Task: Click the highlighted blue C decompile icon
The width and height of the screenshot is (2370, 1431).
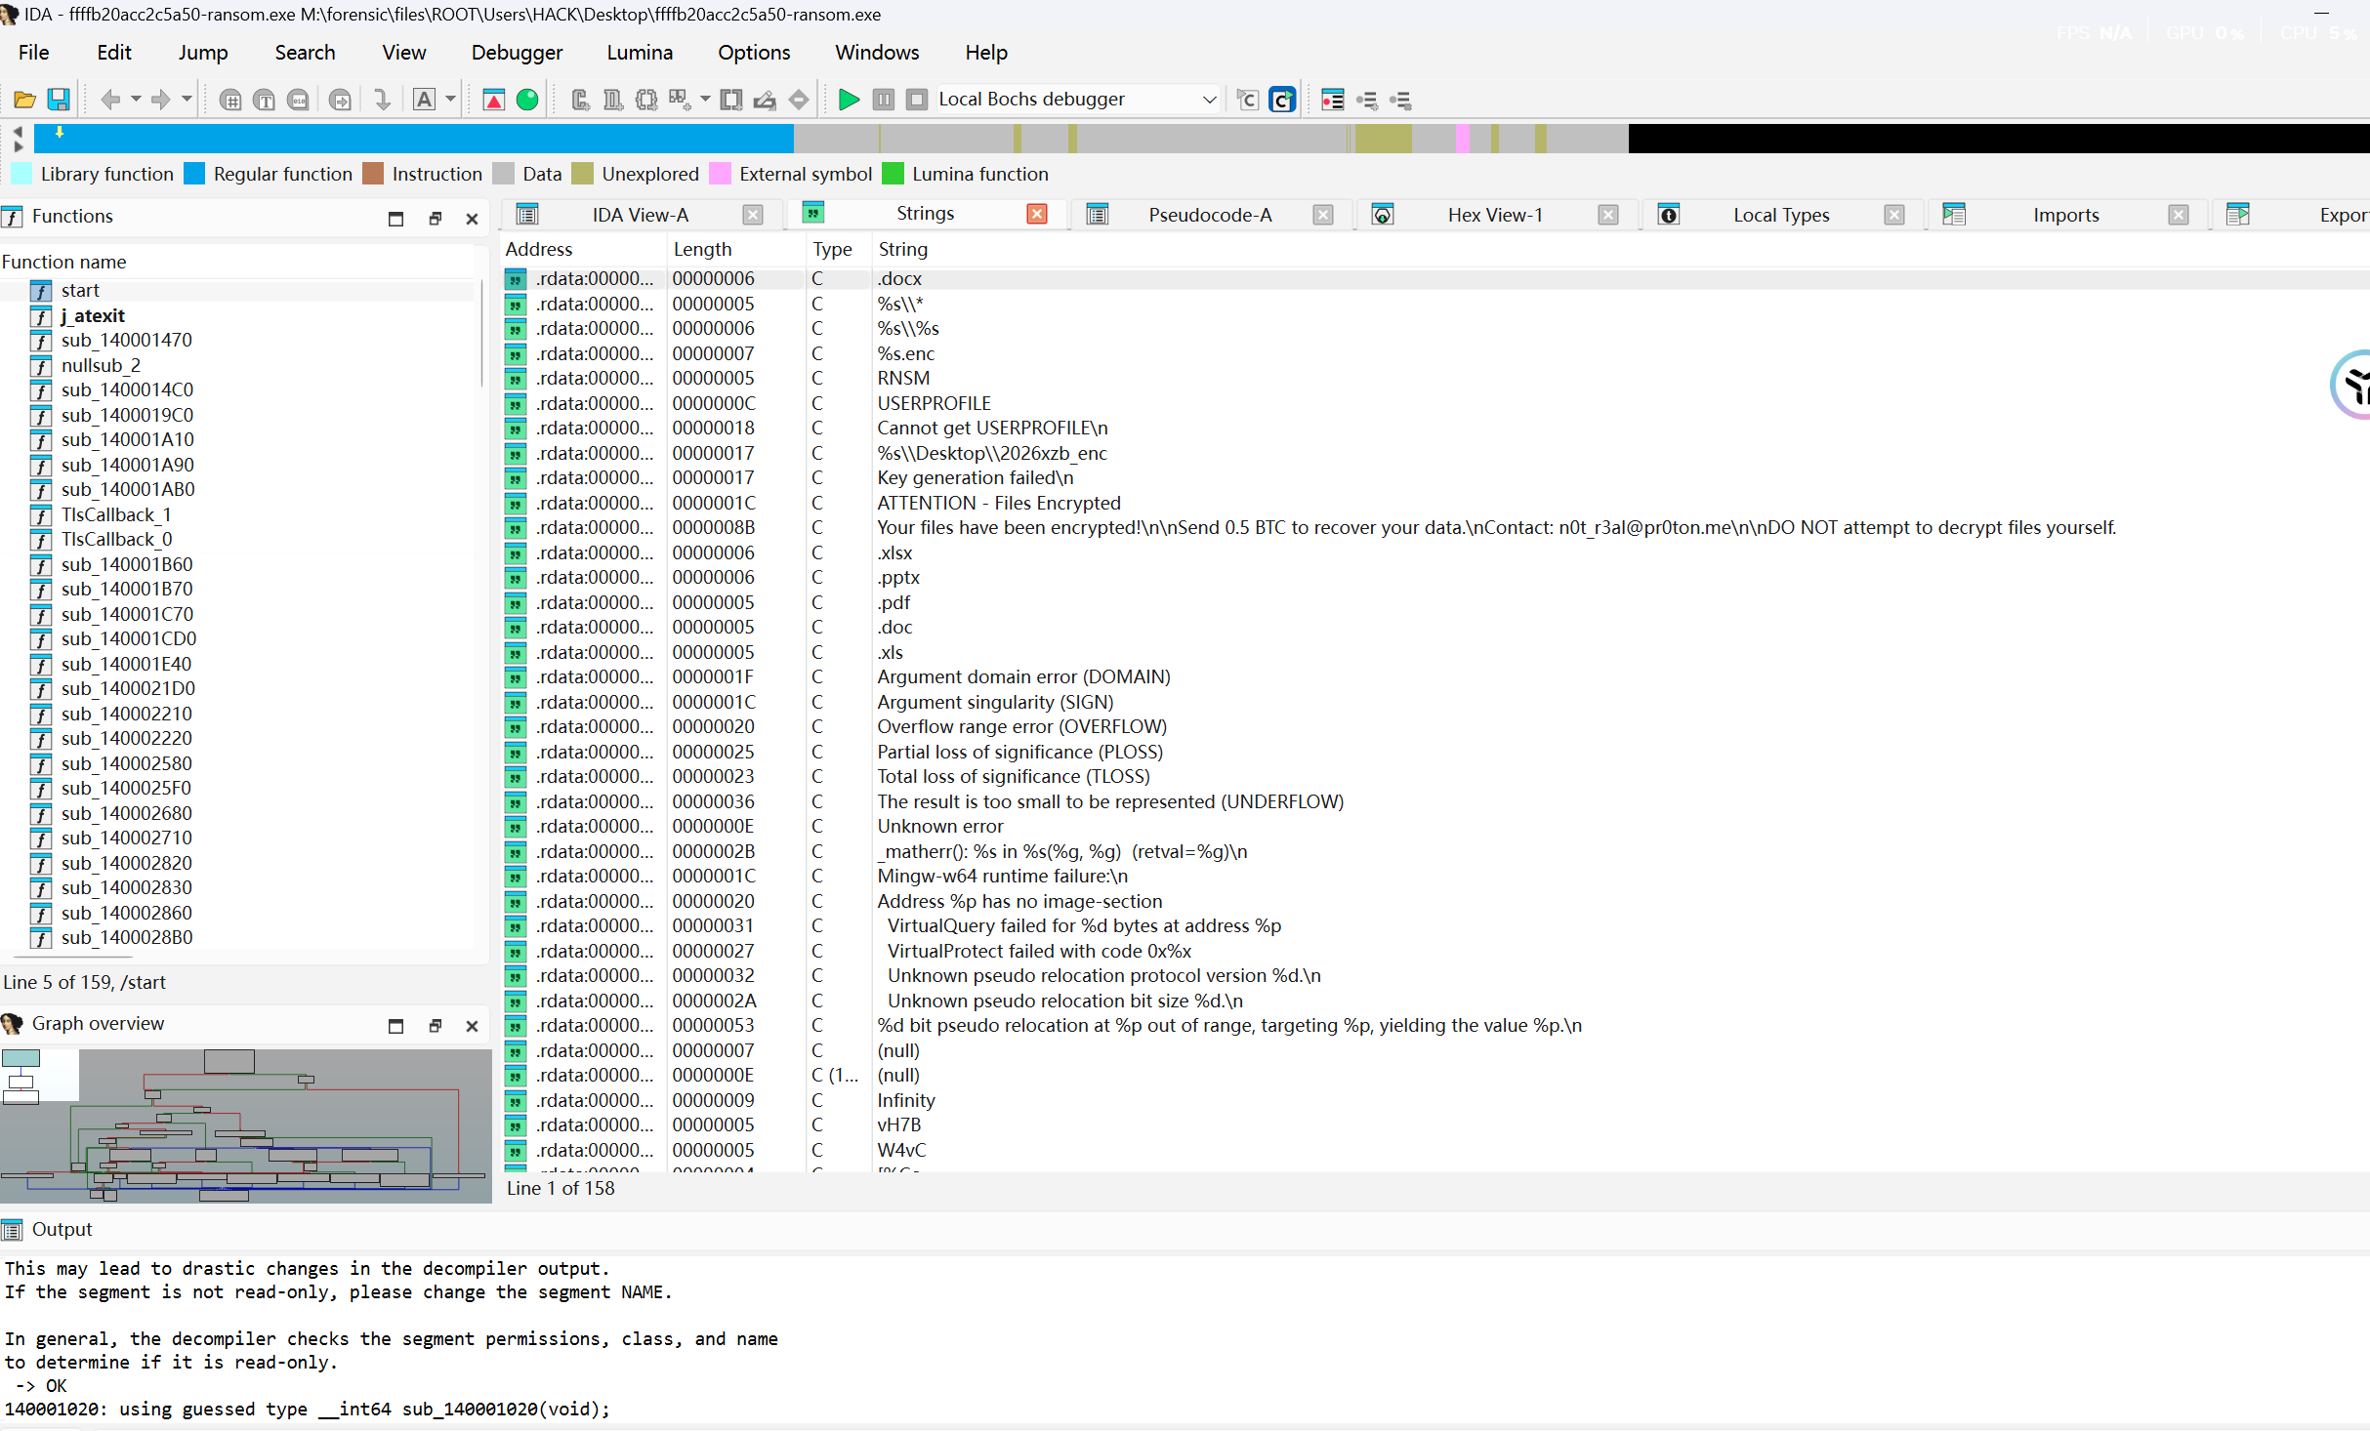Action: pyautogui.click(x=1281, y=100)
